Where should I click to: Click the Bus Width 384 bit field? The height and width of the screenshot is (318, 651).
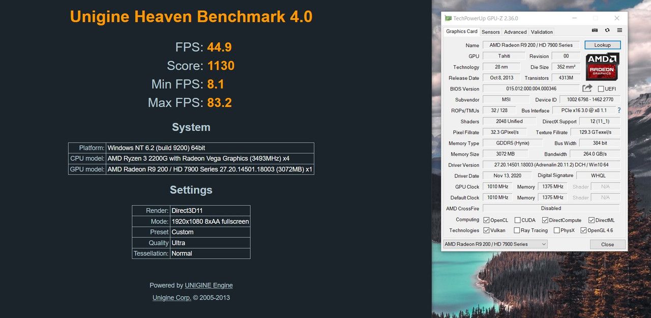click(600, 143)
